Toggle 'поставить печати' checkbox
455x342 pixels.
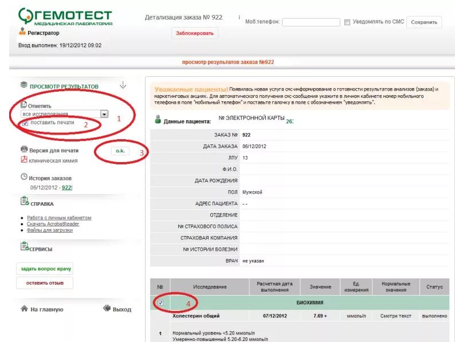[25, 123]
